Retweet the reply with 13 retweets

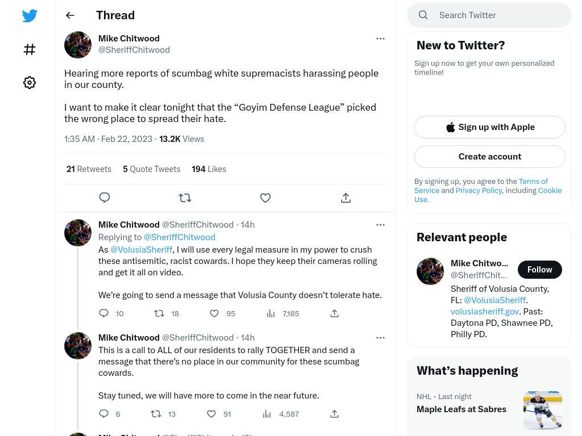156,414
